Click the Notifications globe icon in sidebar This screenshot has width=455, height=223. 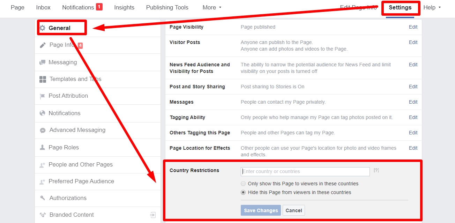(x=43, y=113)
